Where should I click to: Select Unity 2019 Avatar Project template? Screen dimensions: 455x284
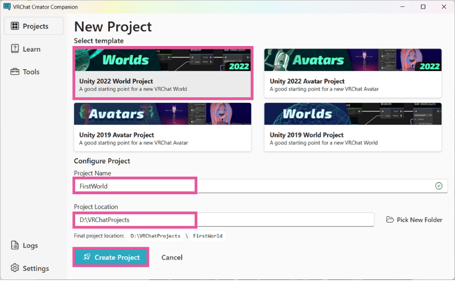[163, 127]
